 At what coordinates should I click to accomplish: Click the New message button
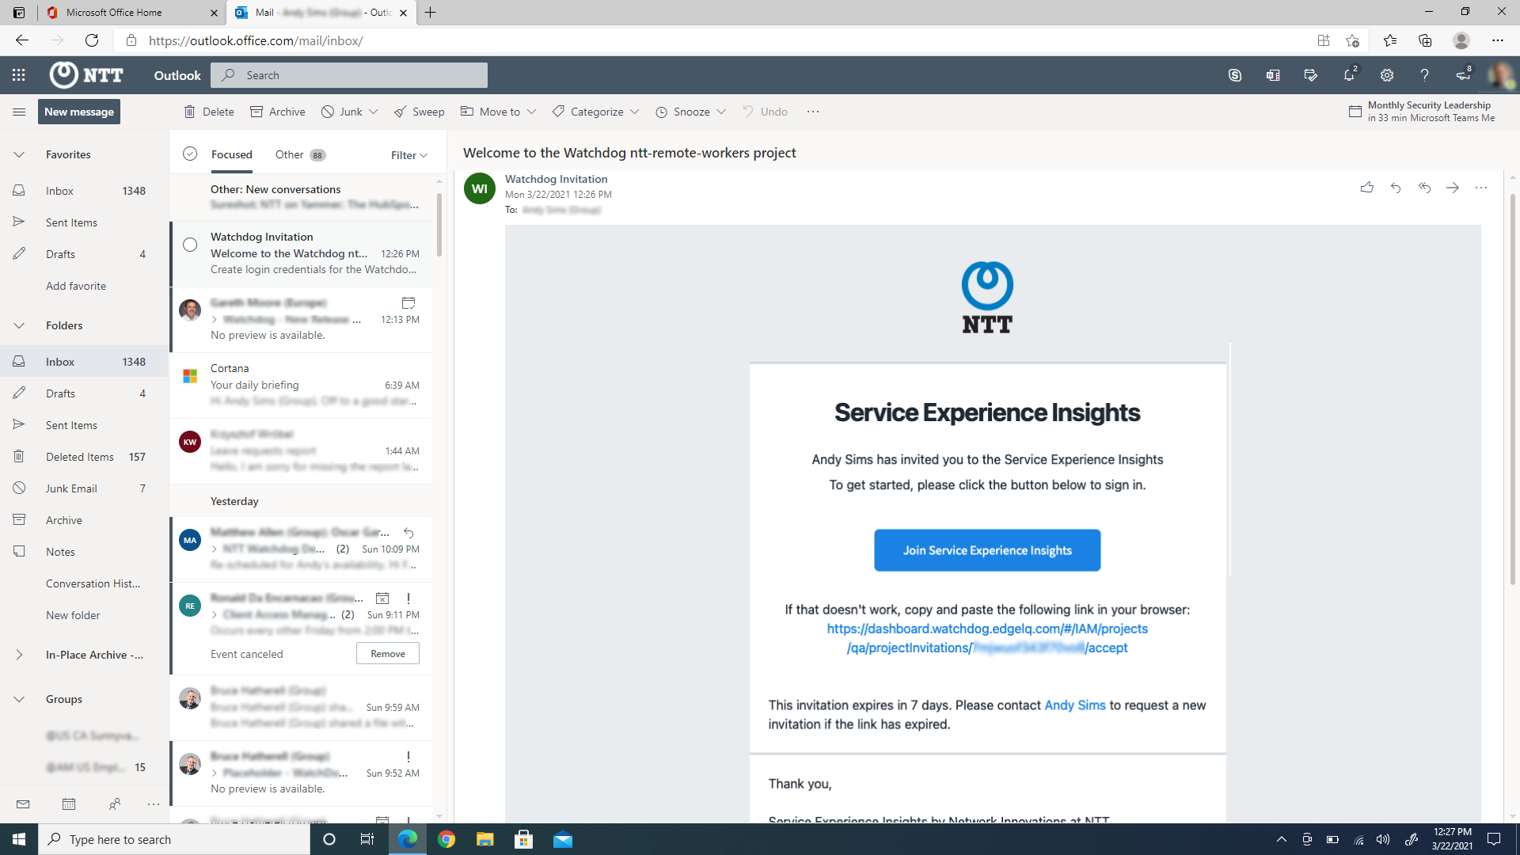tap(79, 112)
